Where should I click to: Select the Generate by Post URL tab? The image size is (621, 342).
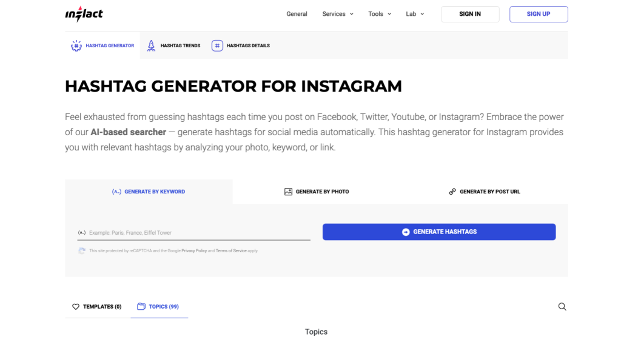point(484,192)
